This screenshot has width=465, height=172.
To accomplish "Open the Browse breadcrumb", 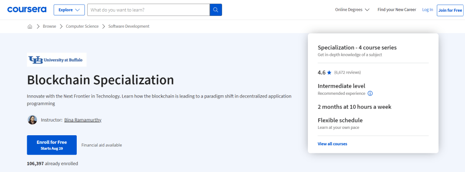I will click(49, 26).
